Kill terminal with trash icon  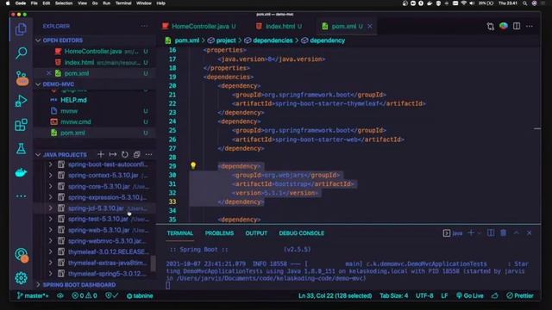[x=504, y=232]
